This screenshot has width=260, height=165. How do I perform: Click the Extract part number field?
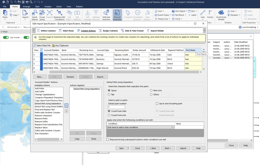(x=117, y=107)
